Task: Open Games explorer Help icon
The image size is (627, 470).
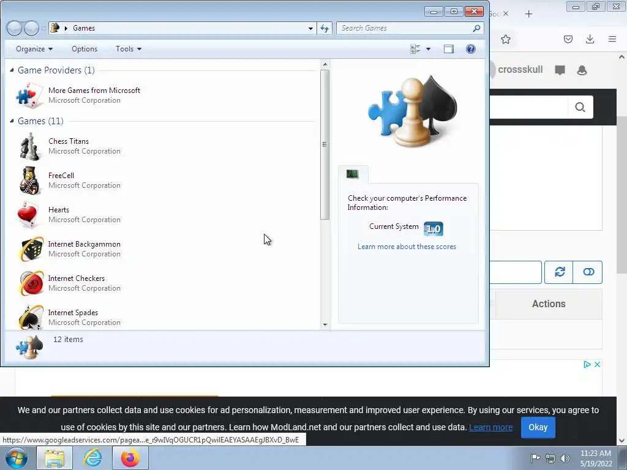Action: 471,49
